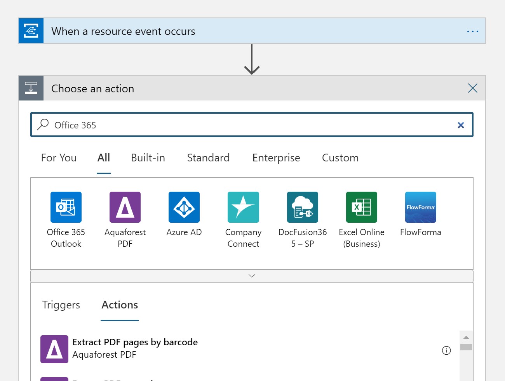This screenshot has width=505, height=381.
Task: Select the Azure AD connector icon
Action: (184, 207)
